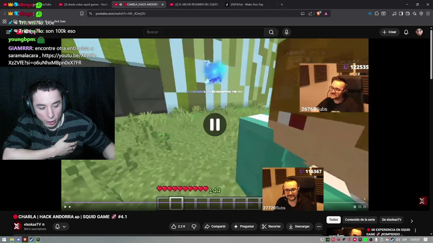Click the address bar URL

click(120, 13)
